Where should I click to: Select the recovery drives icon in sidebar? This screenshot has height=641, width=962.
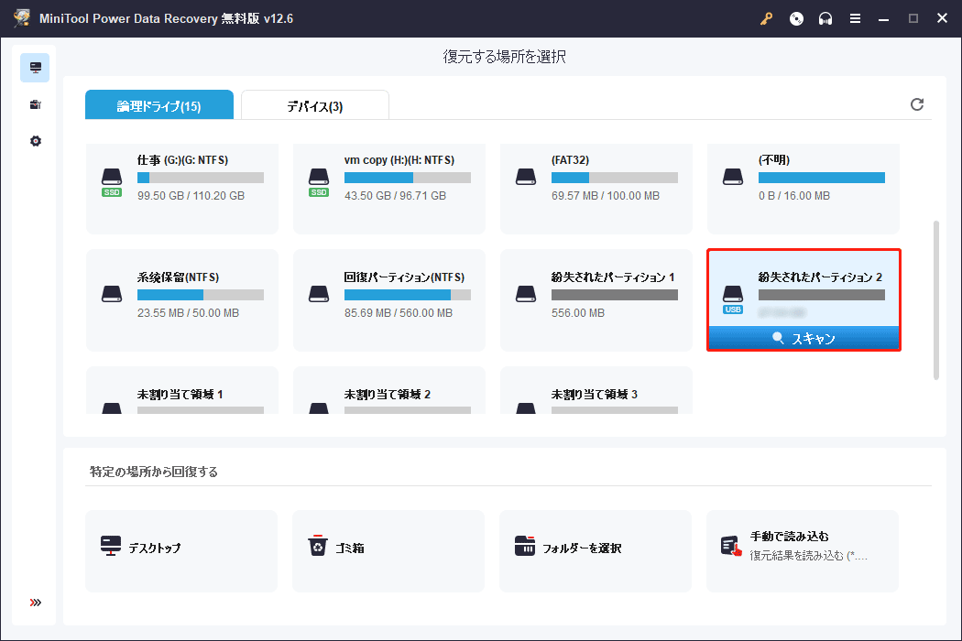click(x=35, y=68)
